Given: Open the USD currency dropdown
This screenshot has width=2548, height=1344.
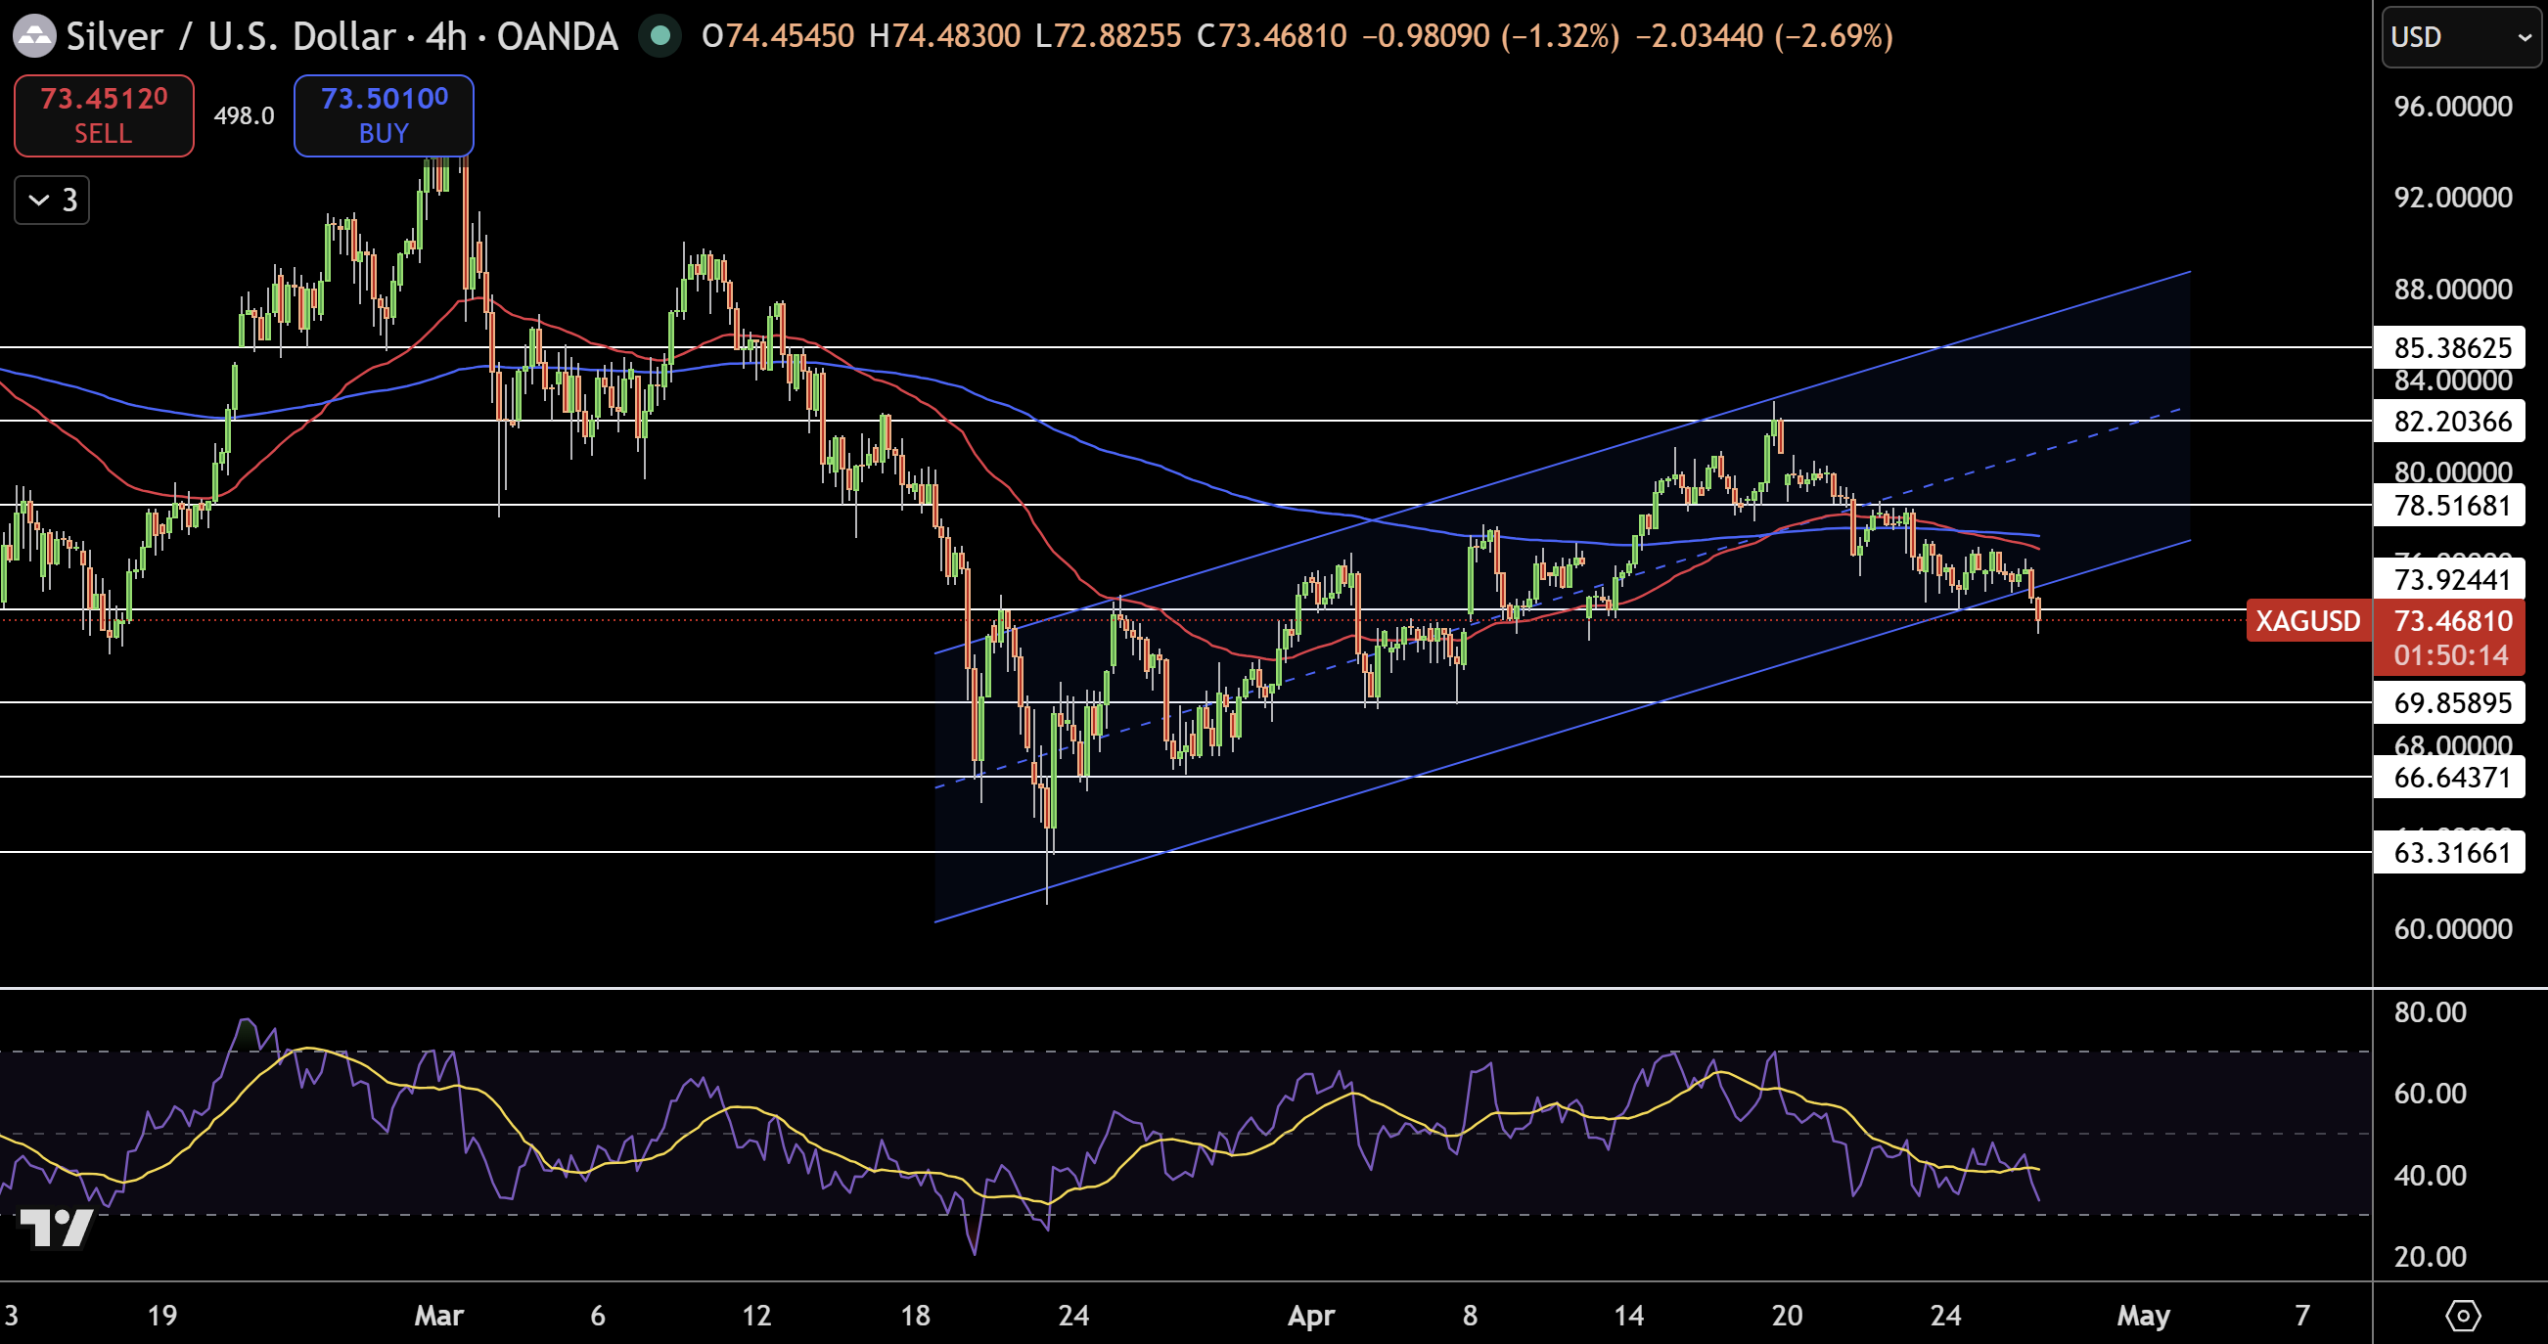Looking at the screenshot, I should pos(2461,36).
